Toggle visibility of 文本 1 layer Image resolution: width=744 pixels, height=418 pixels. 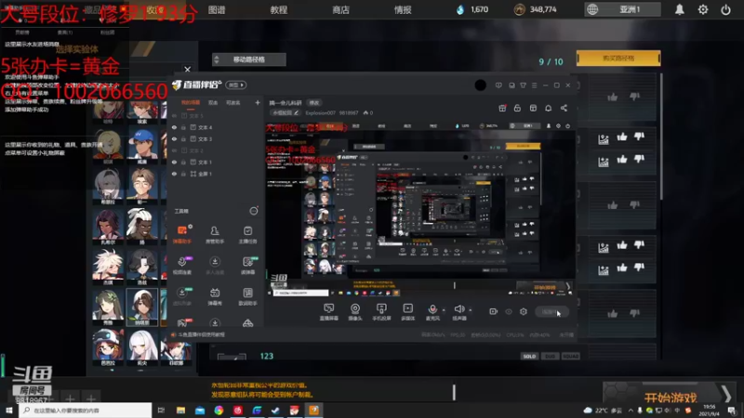(x=174, y=162)
